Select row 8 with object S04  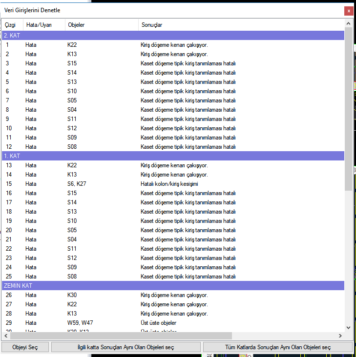coord(173,110)
